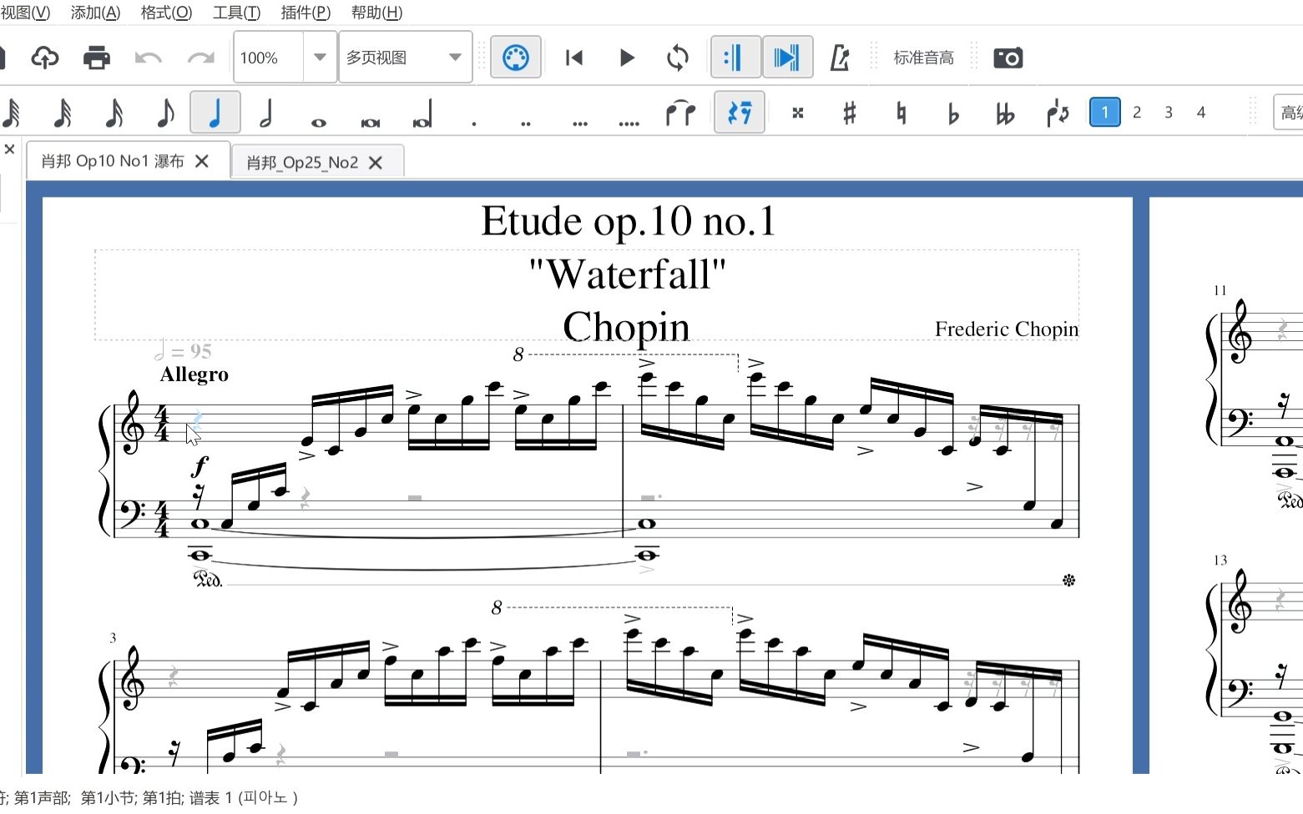Close the left side panel
This screenshot has height=814, width=1303.
(9, 149)
